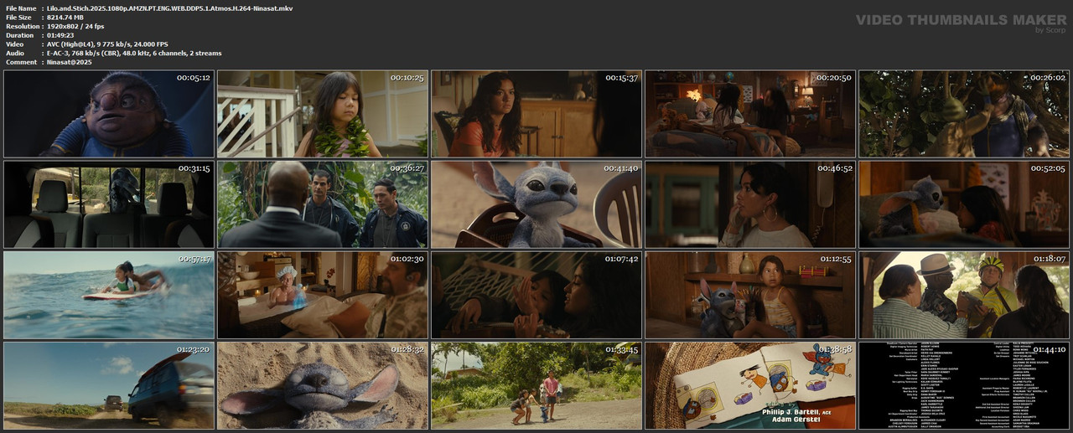Select the thumbnail timestamped 00:20:50
Screen dimensions: 1073x433
pyautogui.click(x=750, y=114)
